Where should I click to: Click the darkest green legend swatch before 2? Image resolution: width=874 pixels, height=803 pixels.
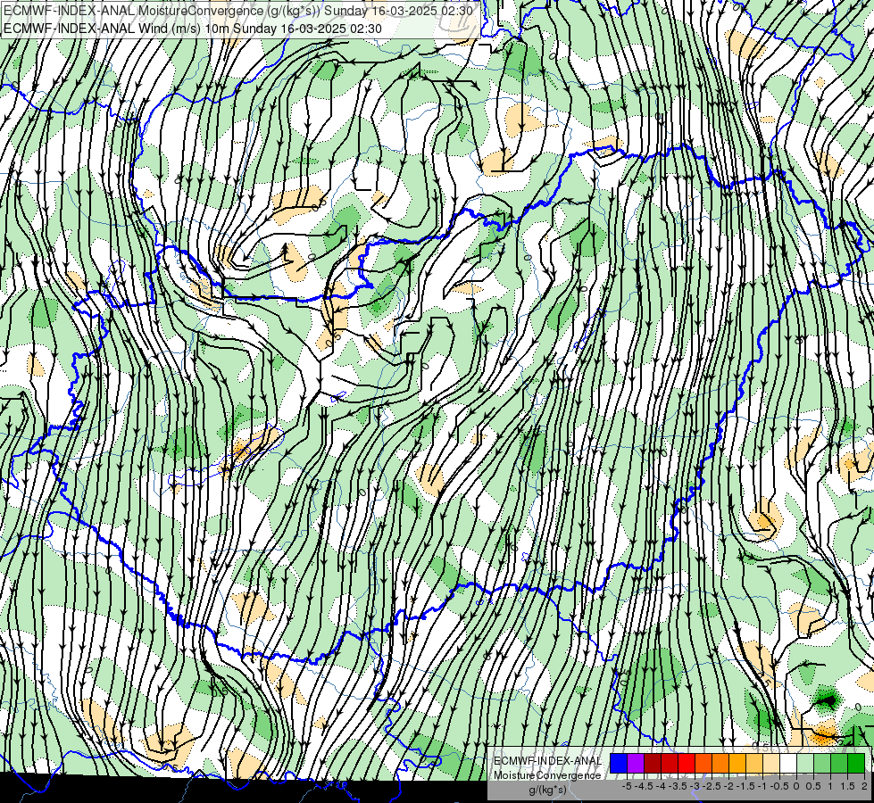point(856,763)
